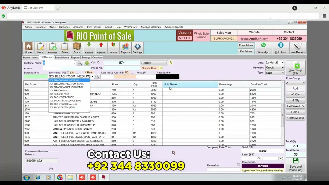The width and height of the screenshot is (329, 185).
Task: Click the Phone No. input field
Action: [x=122, y=68]
